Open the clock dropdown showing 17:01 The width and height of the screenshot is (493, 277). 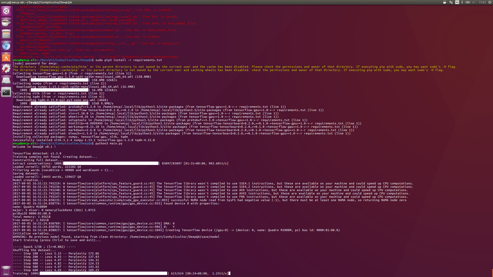(483, 2)
